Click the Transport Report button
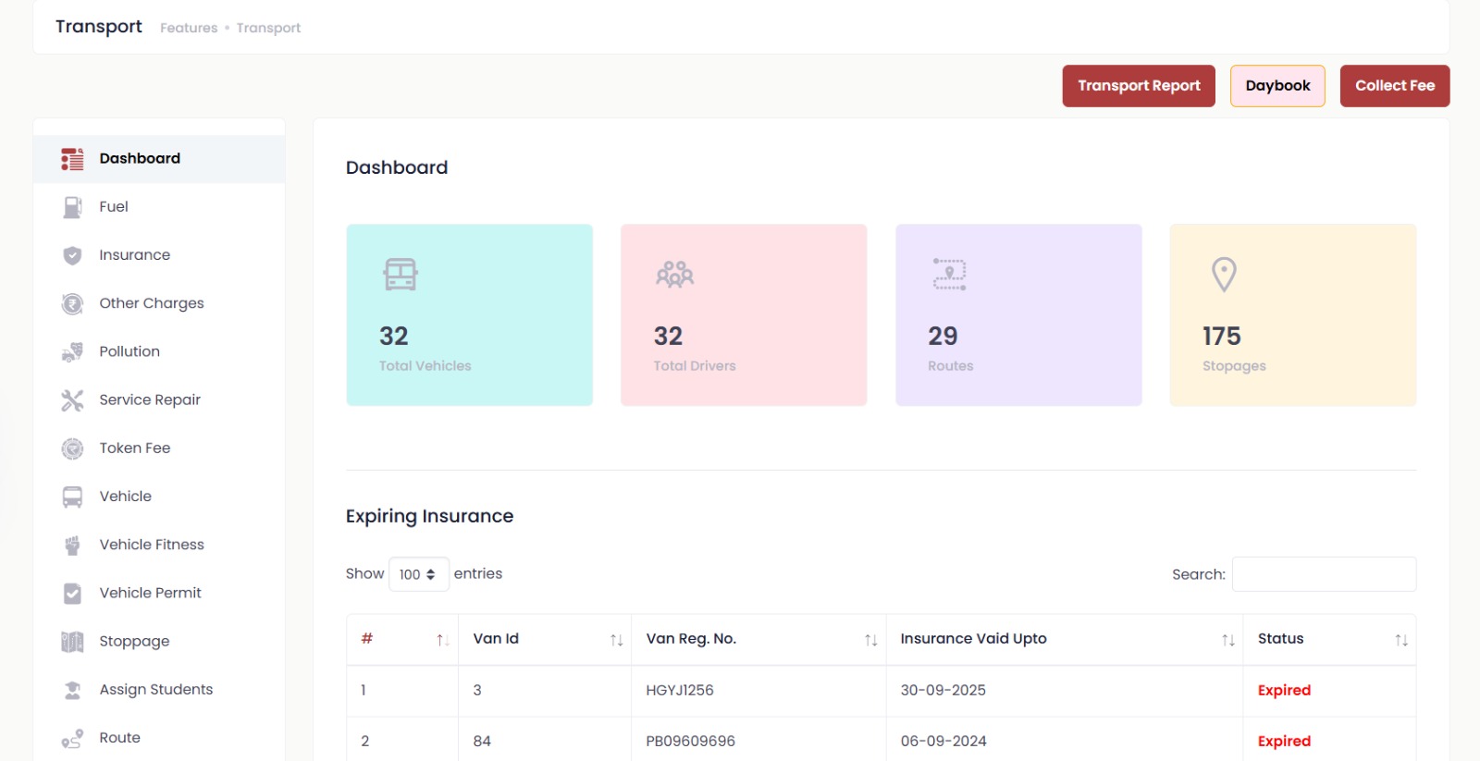The width and height of the screenshot is (1480, 761). pos(1139,86)
